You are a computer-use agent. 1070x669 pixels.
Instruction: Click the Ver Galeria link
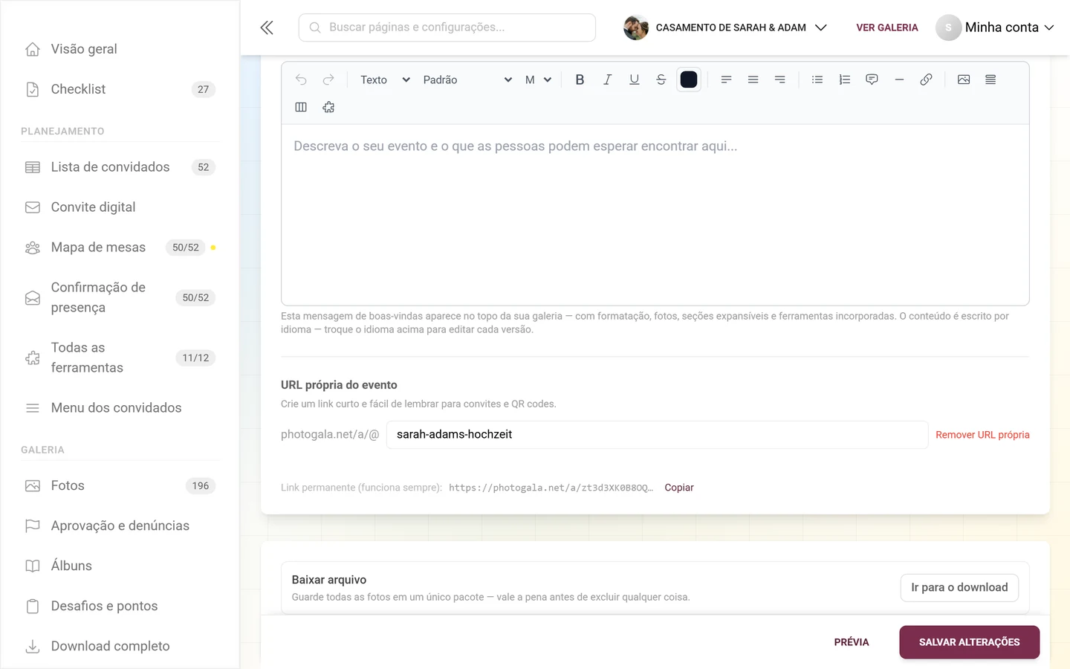tap(887, 28)
